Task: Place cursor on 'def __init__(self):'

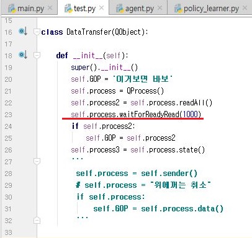Action: (92, 55)
